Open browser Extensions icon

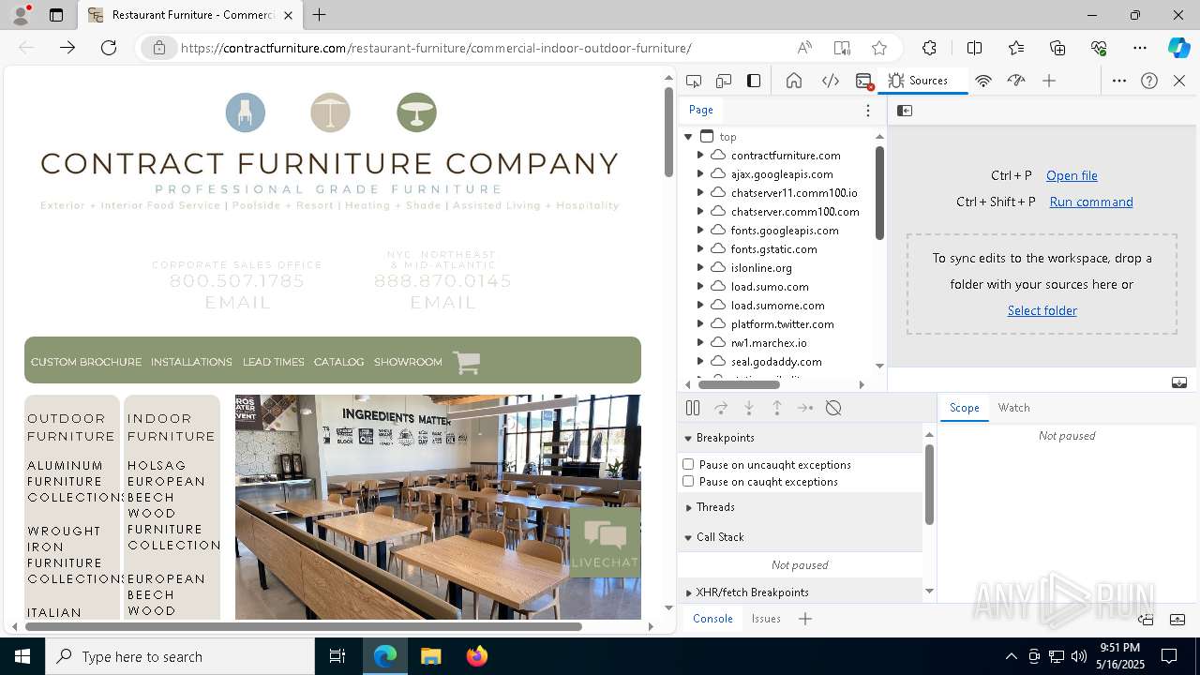click(929, 48)
